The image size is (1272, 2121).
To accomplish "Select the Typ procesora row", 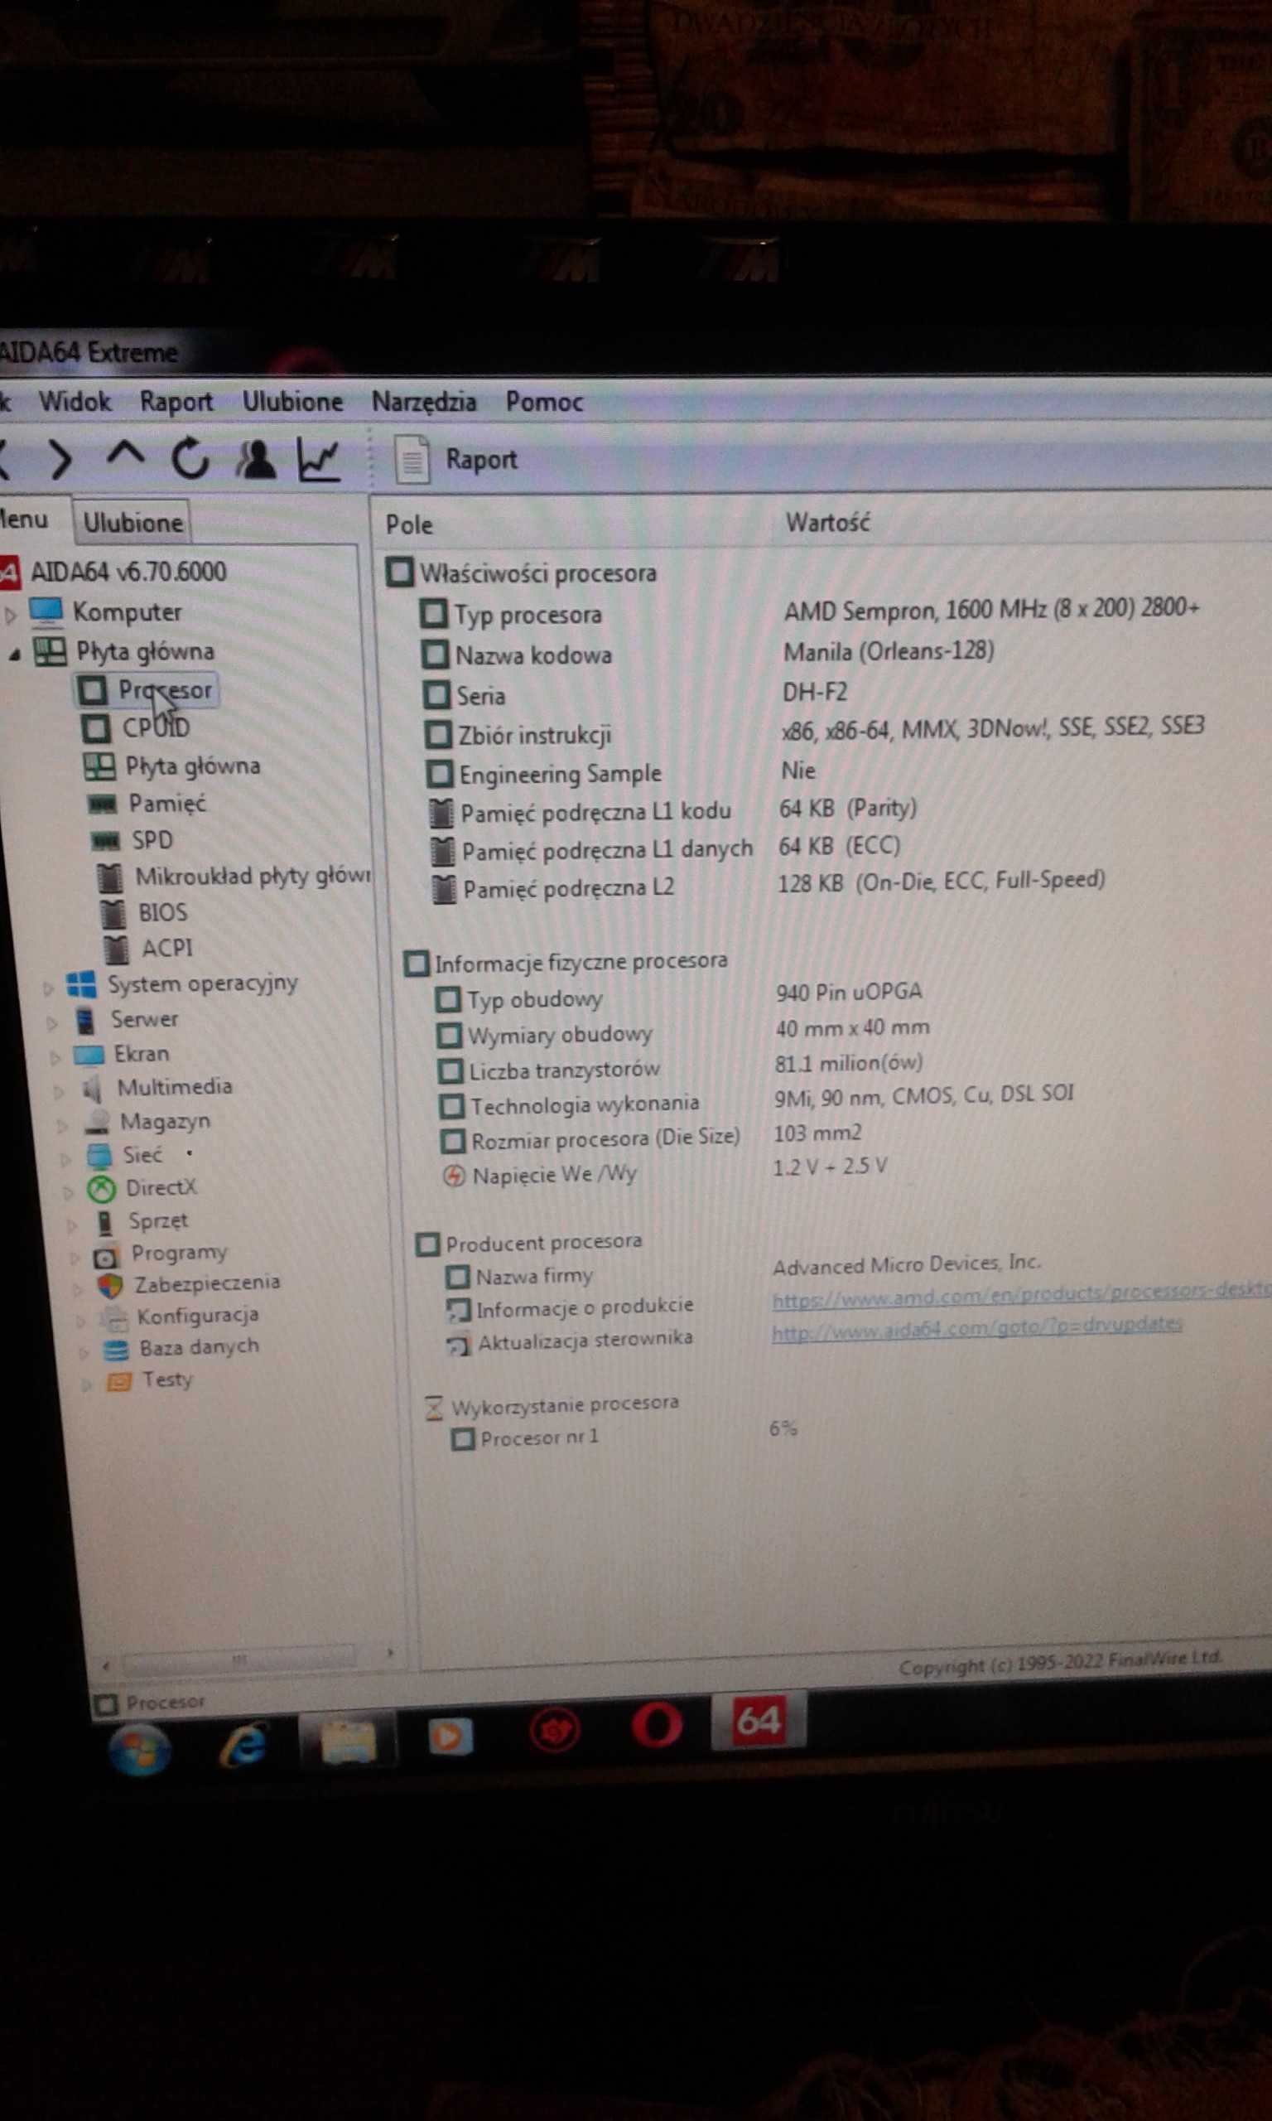I will pyautogui.click(x=810, y=612).
